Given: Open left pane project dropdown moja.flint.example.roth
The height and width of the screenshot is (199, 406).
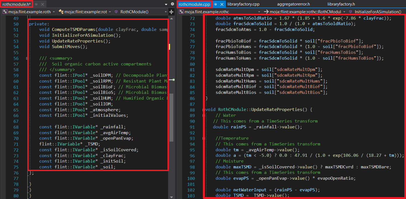Looking at the screenshot, I should pos(29,12).
